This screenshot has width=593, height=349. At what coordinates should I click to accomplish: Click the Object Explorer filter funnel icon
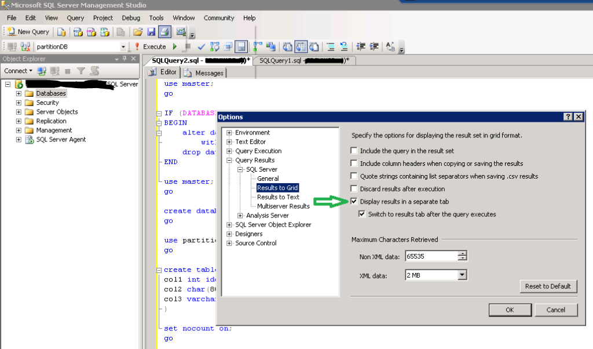click(81, 71)
